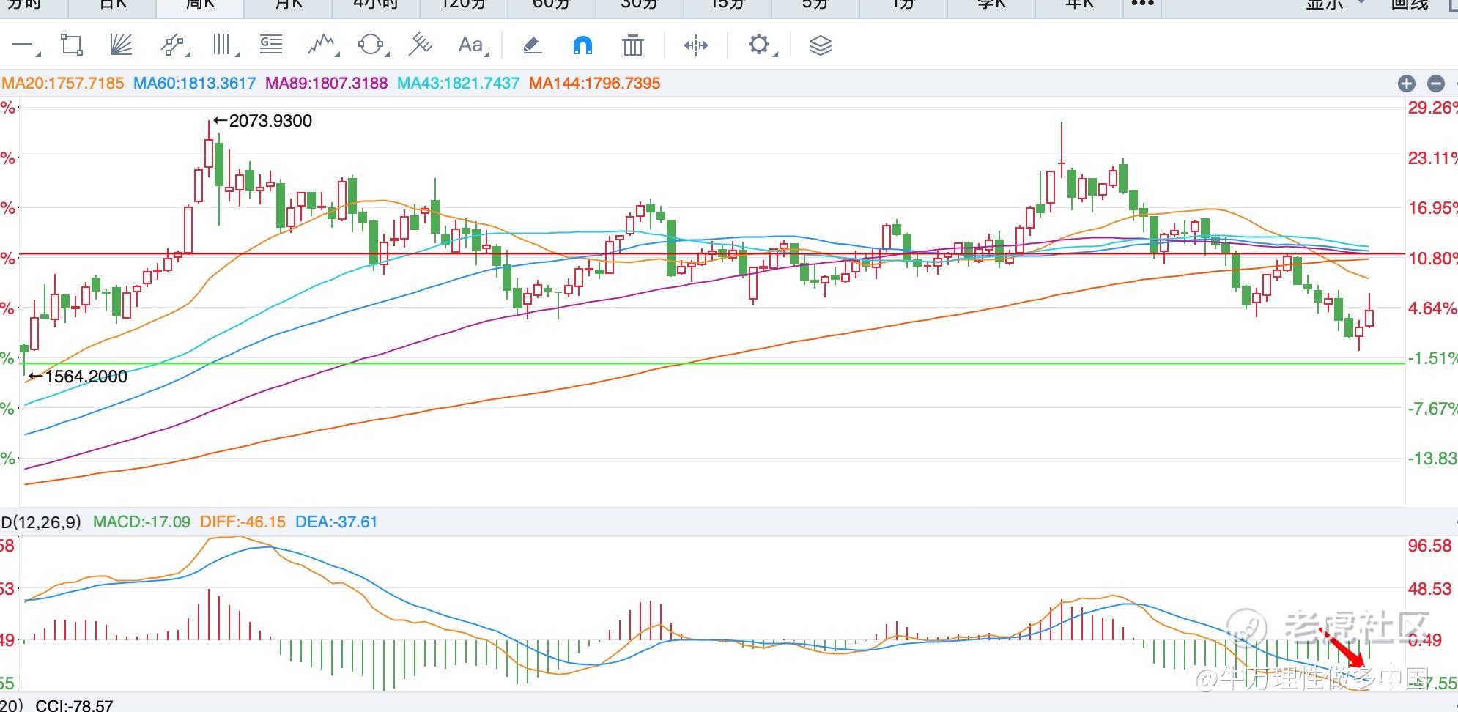Click the 96.58 MACD axis label
Screen dimensions: 1458x712
(x=1429, y=546)
